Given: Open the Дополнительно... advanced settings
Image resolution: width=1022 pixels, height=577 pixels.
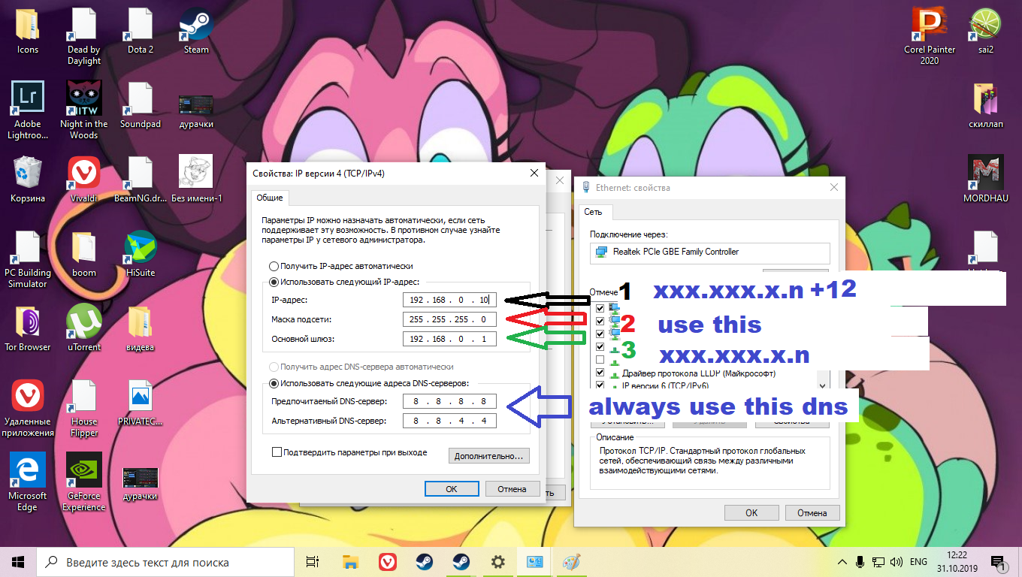Looking at the screenshot, I should [489, 456].
